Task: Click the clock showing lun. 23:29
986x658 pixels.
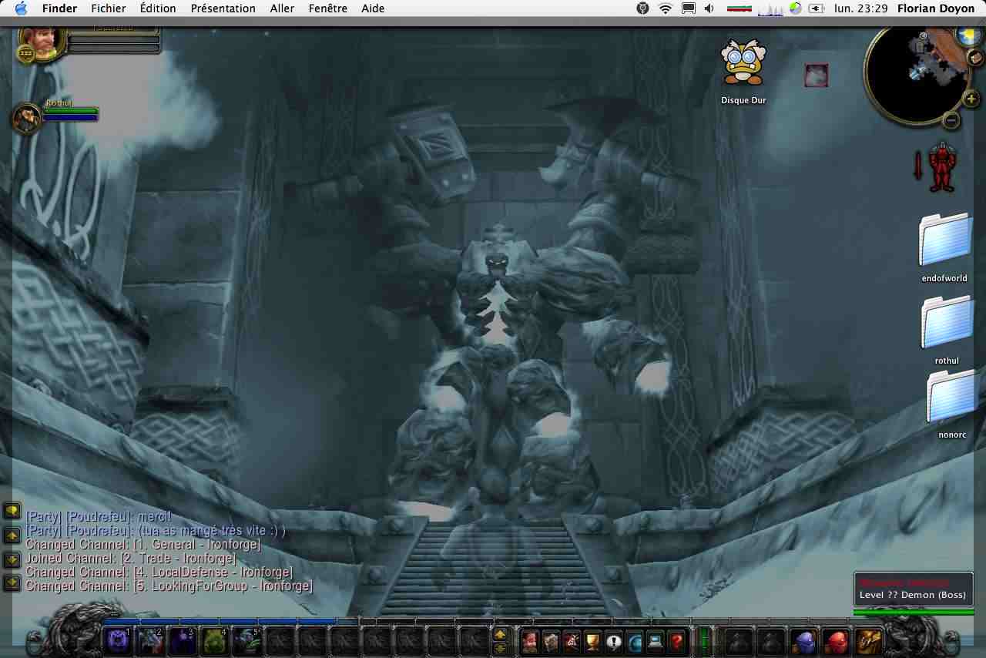Action: [x=860, y=8]
